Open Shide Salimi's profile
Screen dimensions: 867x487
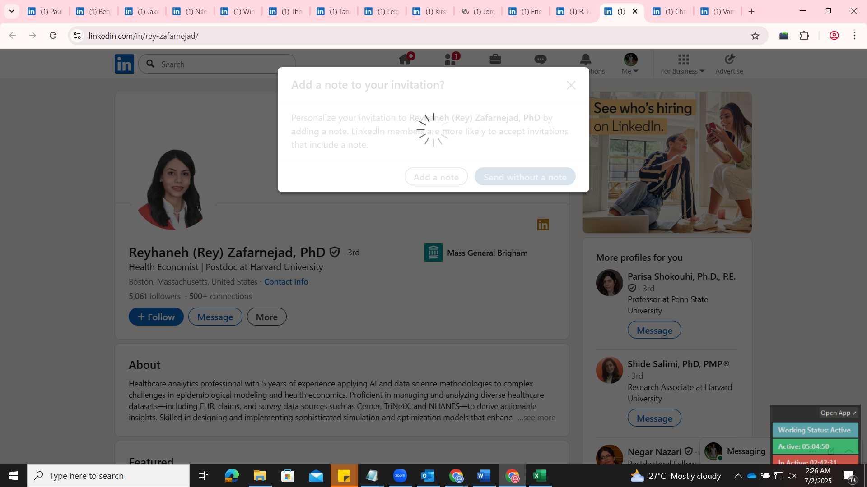pyautogui.click(x=678, y=364)
